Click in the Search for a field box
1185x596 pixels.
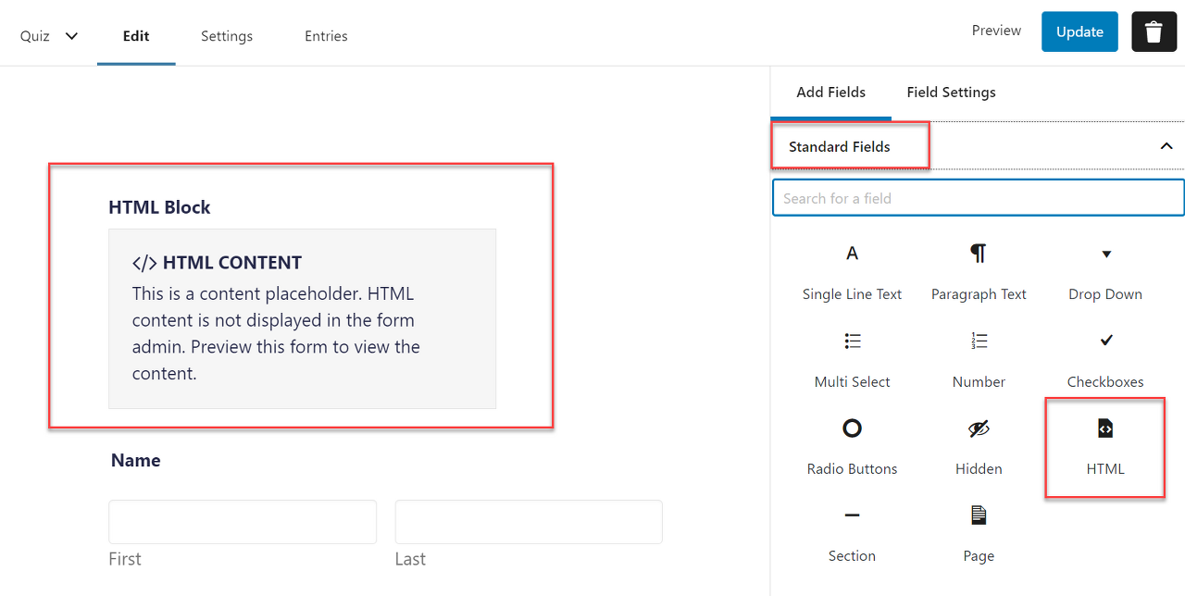979,198
